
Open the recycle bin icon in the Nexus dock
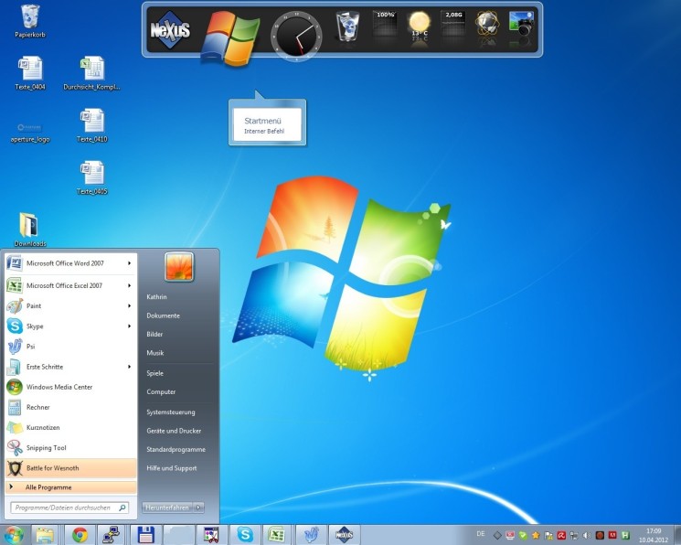pyautogui.click(x=348, y=27)
